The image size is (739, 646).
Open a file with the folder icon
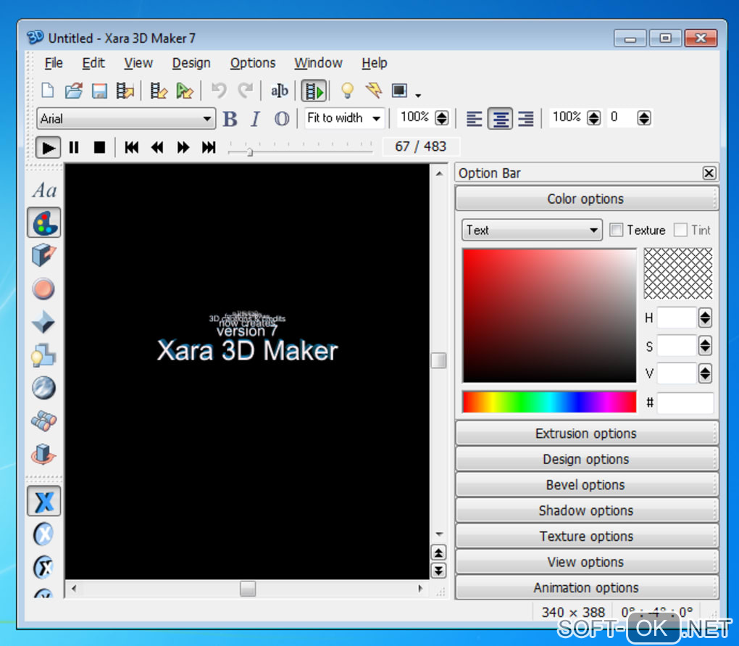click(73, 90)
